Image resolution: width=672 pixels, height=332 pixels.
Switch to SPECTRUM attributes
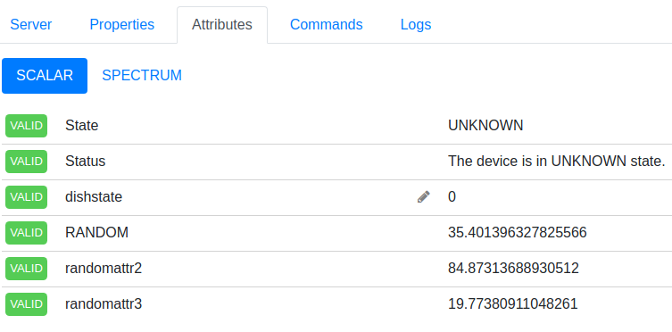142,75
